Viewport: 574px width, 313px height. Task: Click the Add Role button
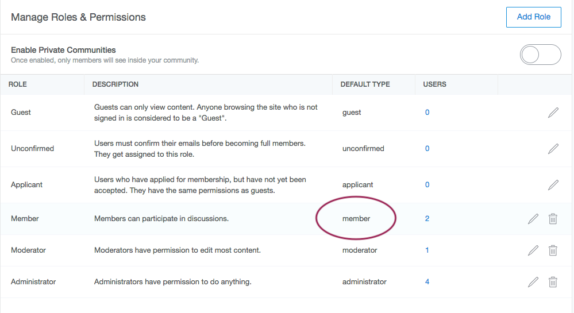tap(533, 17)
